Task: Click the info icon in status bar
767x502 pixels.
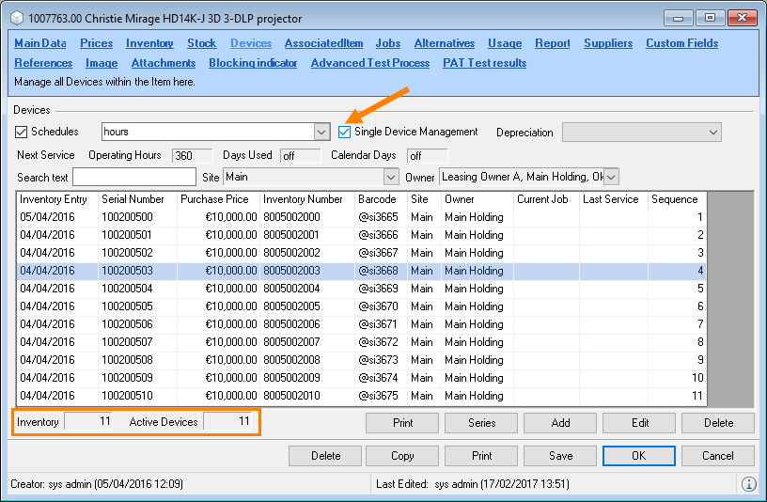Action: (749, 484)
